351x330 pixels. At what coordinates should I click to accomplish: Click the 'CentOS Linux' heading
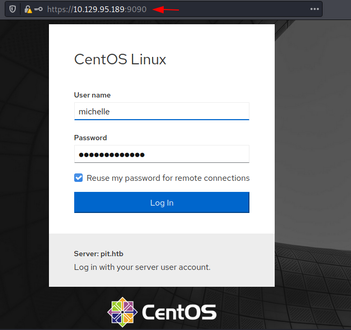pos(120,60)
